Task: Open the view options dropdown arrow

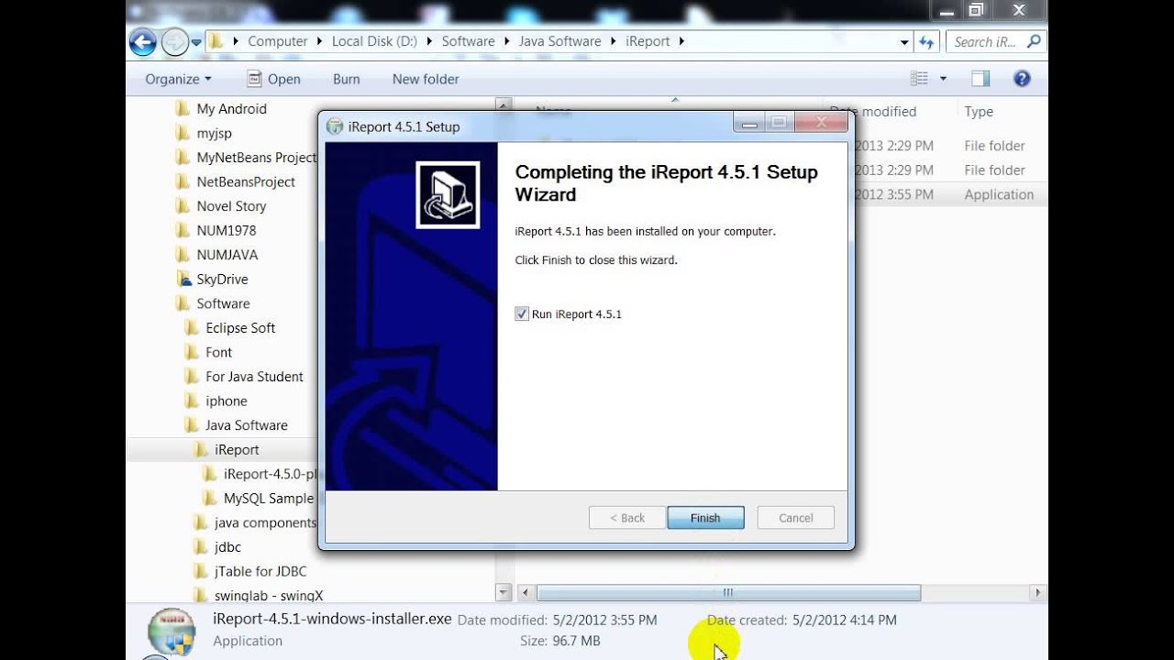Action: (x=943, y=79)
